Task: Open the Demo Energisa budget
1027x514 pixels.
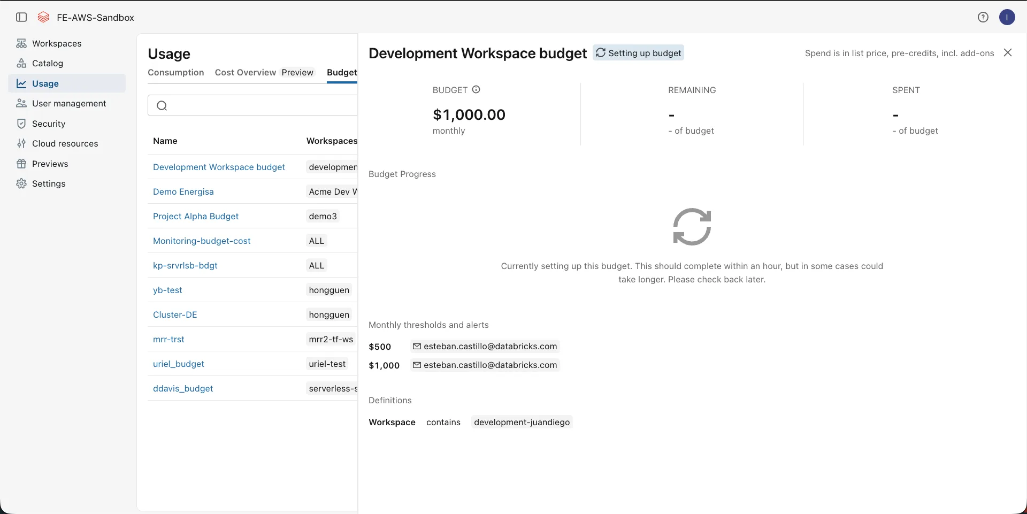Action: click(183, 191)
